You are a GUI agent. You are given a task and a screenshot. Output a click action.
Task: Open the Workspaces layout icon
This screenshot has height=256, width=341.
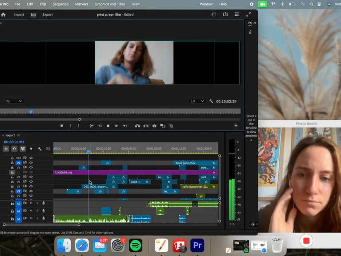pos(214,15)
